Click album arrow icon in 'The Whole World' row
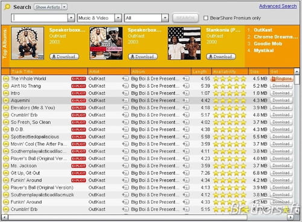 tap(186, 79)
